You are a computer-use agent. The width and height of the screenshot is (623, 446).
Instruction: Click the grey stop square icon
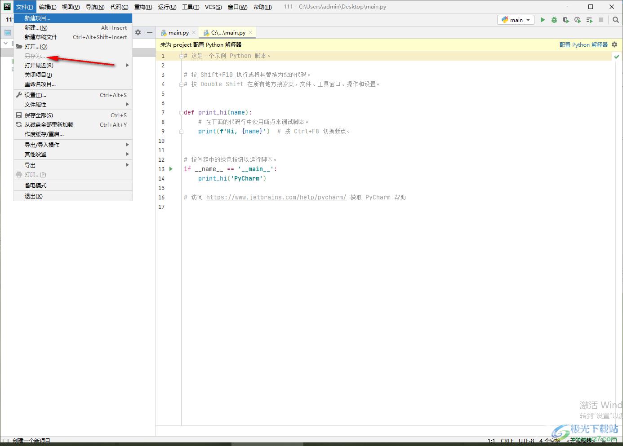(x=601, y=20)
